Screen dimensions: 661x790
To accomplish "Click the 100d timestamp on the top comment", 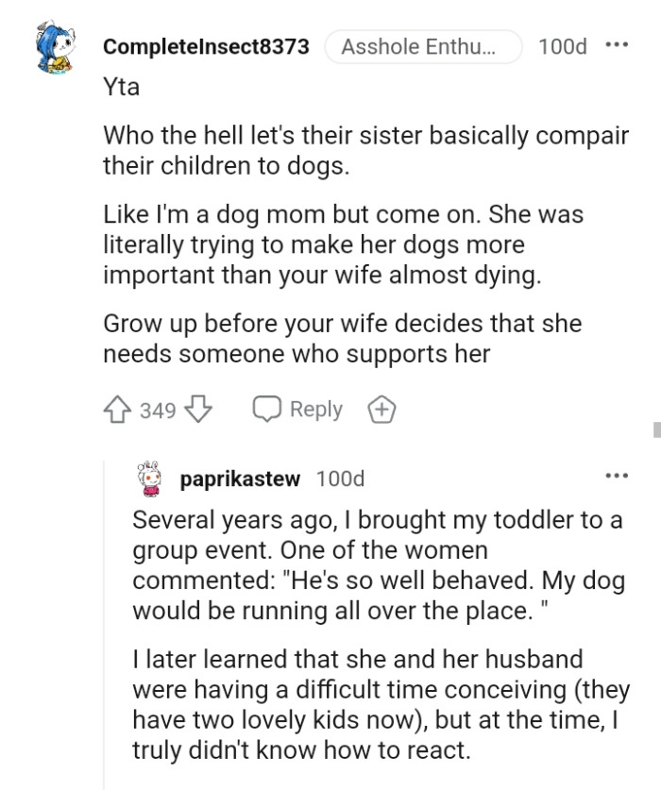I will [x=564, y=45].
